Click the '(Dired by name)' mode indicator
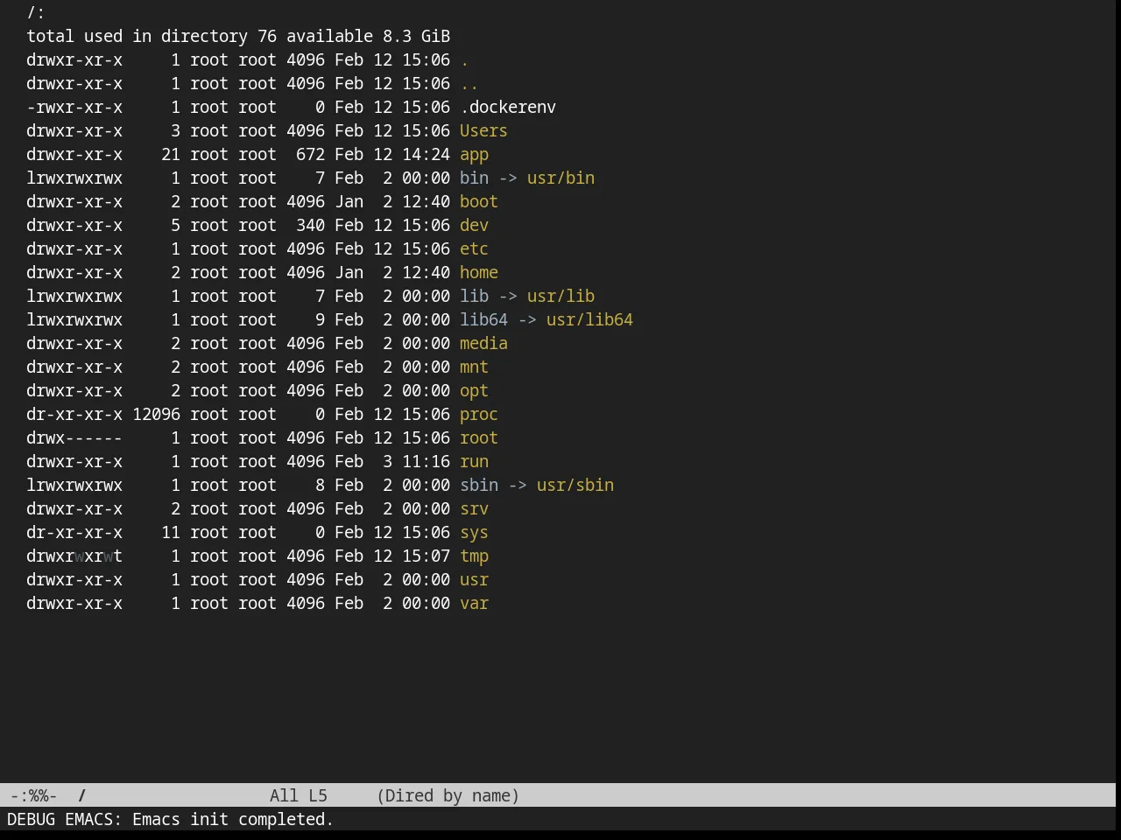 (448, 795)
